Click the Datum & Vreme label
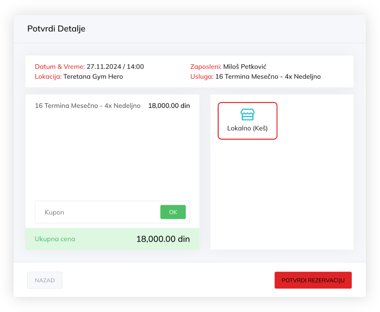 coord(60,66)
